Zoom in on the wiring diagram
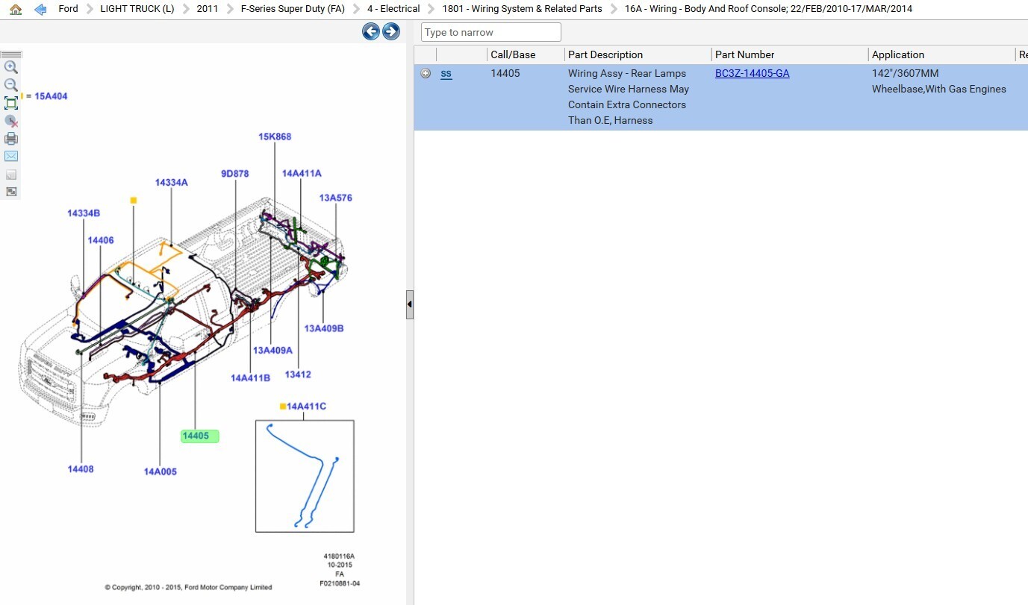The height and width of the screenshot is (605, 1028). [x=11, y=67]
